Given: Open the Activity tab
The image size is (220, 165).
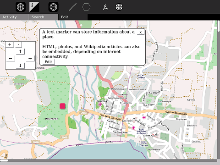Looking at the screenshot, I should tap(14, 17).
